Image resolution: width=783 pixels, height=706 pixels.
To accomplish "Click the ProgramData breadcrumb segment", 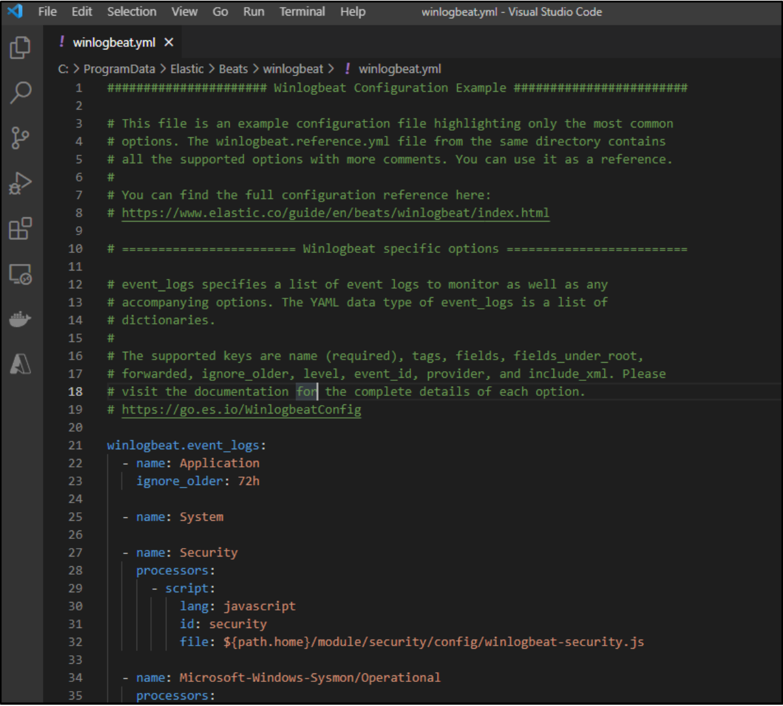I will (x=120, y=68).
